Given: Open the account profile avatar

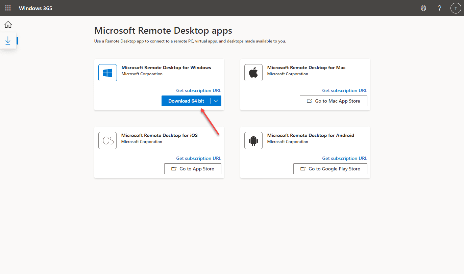Looking at the screenshot, I should pos(456,8).
